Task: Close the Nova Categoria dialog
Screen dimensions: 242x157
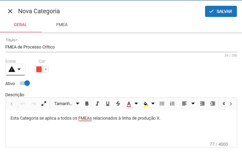Action: tap(10, 11)
